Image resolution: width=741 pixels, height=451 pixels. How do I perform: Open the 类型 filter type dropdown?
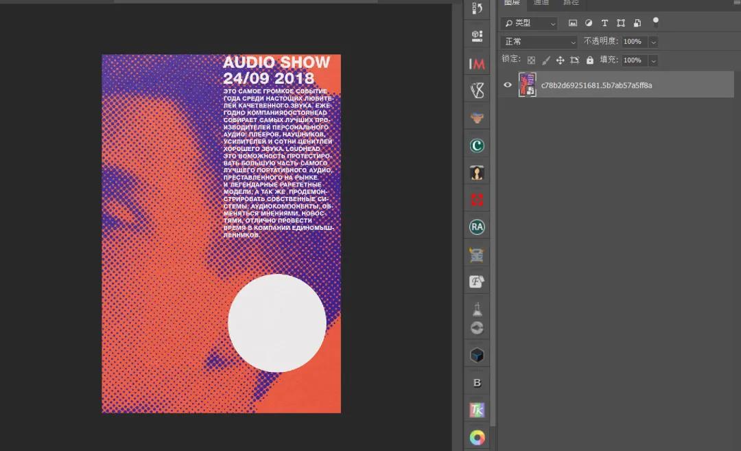click(x=529, y=23)
